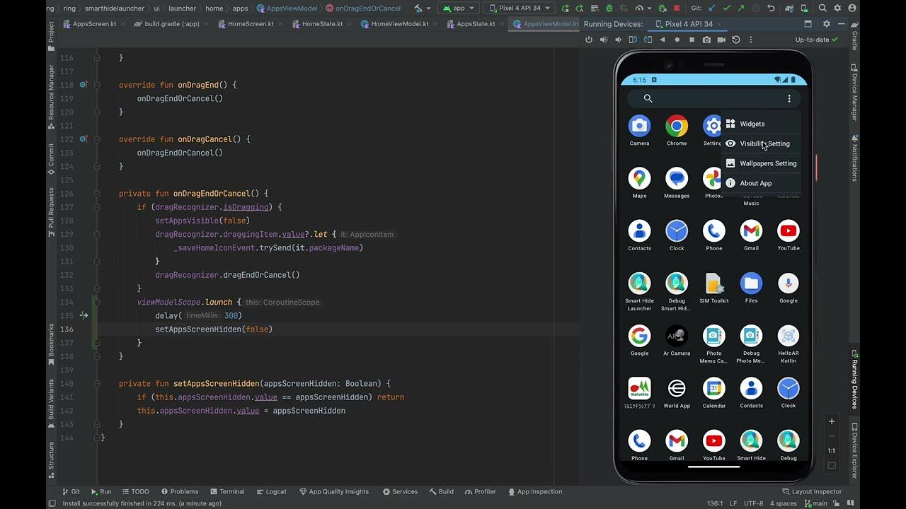
Task: Launch SIM Toolkit app on emulator
Action: pyautogui.click(x=714, y=288)
